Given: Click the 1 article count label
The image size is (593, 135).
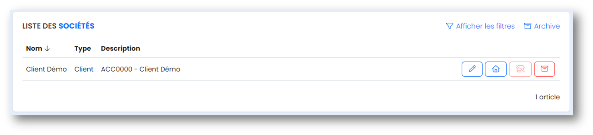Looking at the screenshot, I should coord(547,97).
